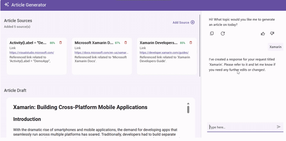
Task: Click the 88% relevance score
Action: point(52,43)
